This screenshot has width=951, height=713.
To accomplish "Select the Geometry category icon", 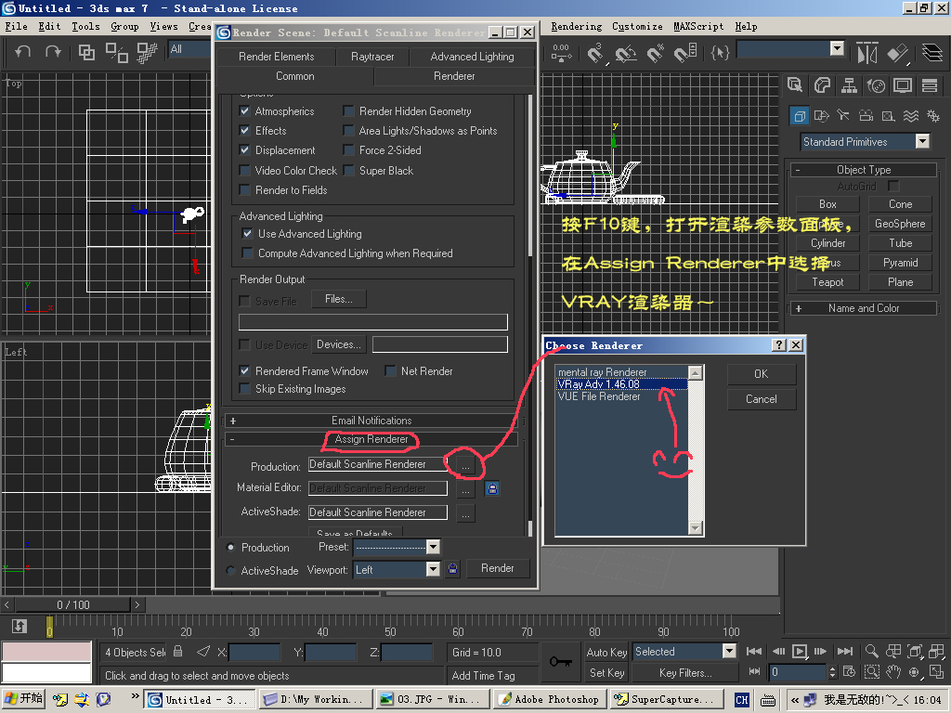I will tap(800, 115).
